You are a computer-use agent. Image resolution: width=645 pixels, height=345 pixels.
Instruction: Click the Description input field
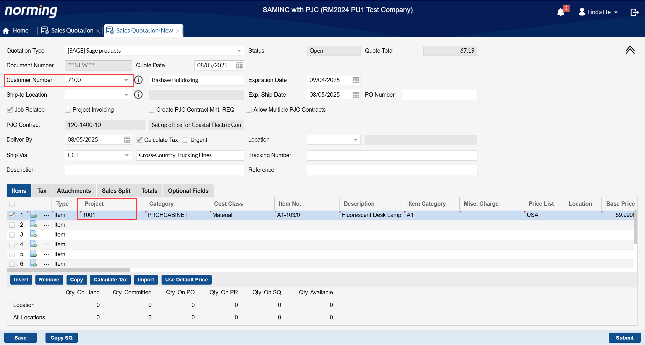coord(154,170)
